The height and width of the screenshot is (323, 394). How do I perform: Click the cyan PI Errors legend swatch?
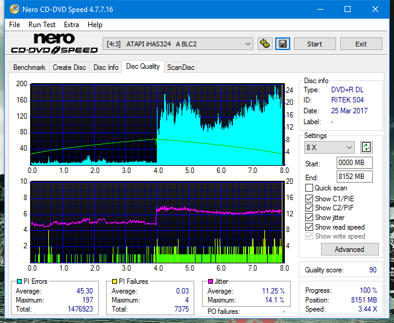pos(19,281)
